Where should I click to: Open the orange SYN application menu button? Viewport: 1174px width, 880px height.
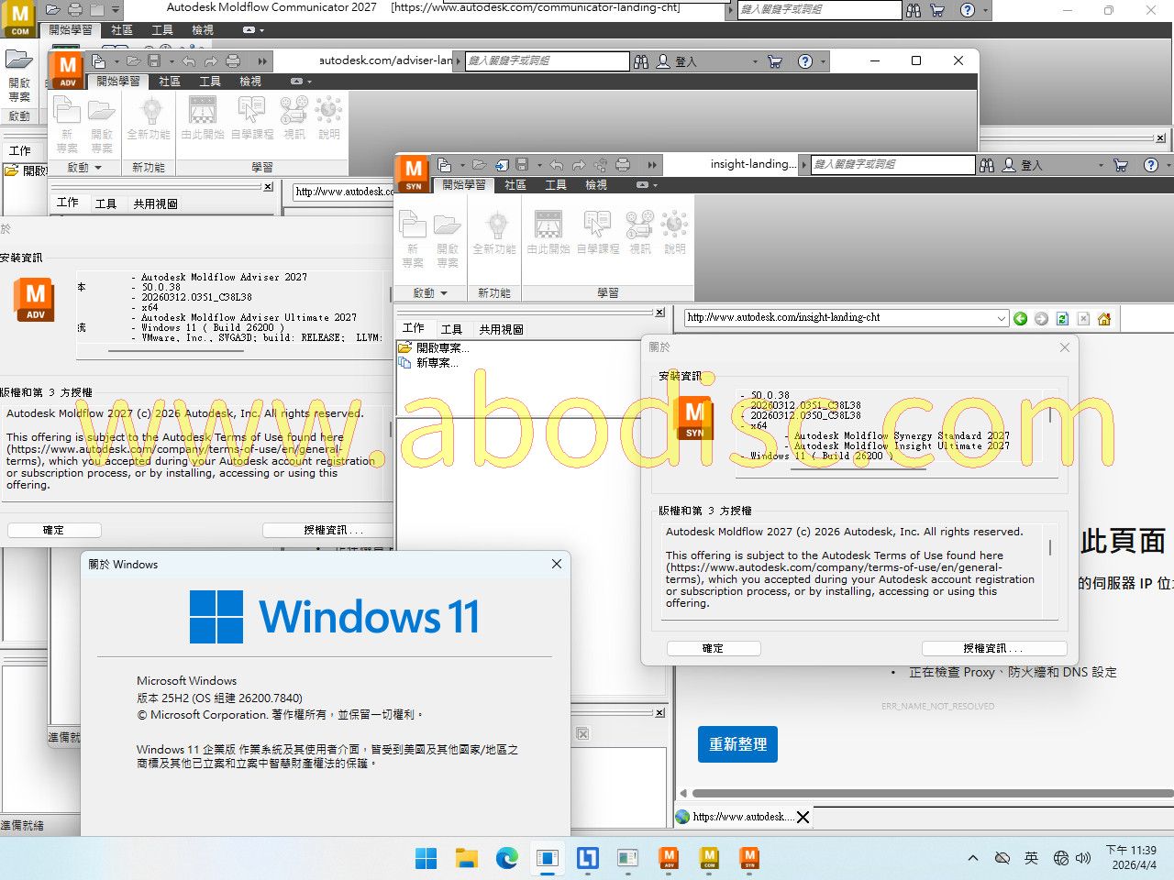pos(414,173)
